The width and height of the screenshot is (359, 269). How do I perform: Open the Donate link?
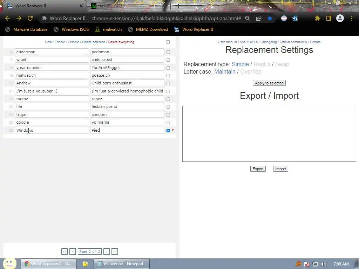coord(315,42)
